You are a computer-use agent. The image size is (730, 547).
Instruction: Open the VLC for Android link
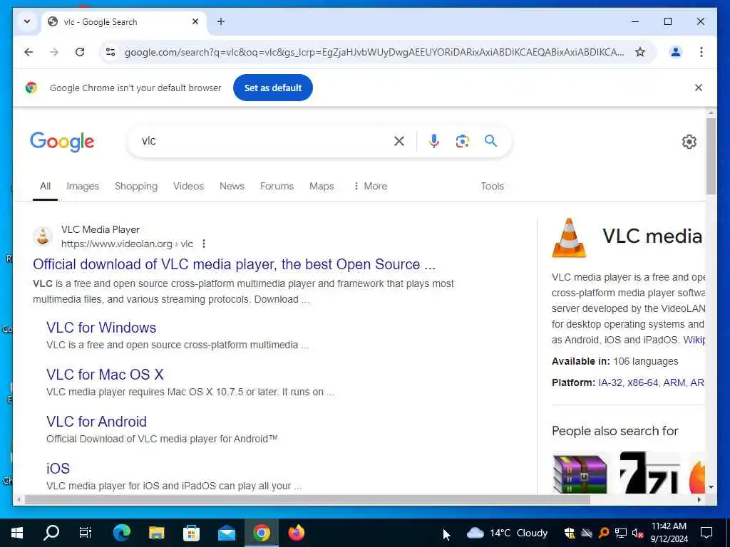[x=96, y=422]
